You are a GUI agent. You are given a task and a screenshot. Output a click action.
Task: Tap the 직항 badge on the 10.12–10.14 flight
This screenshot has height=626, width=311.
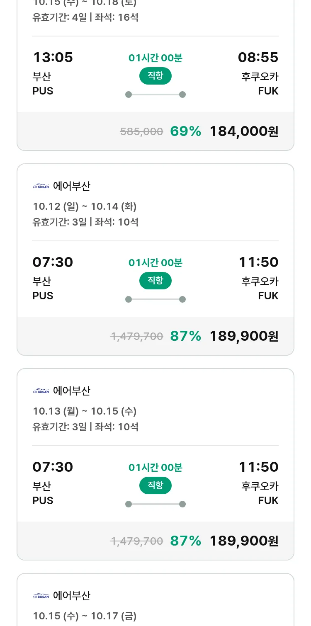(155, 281)
